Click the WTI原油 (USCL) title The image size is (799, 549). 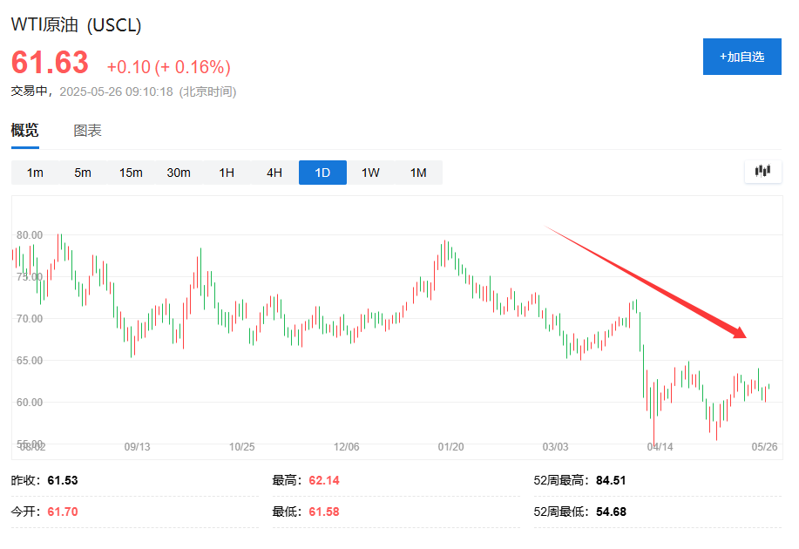76,25
